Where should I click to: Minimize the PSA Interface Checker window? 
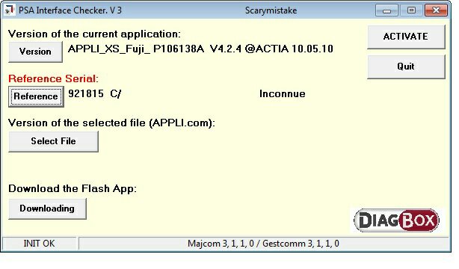387,10
